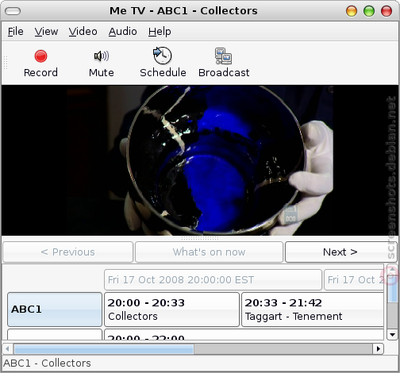400x373 pixels.
Task: Open the Schedule clock icon
Action: (x=163, y=56)
